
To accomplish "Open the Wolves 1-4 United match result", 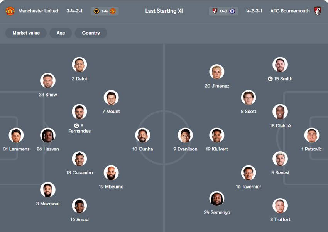I will tap(105, 11).
